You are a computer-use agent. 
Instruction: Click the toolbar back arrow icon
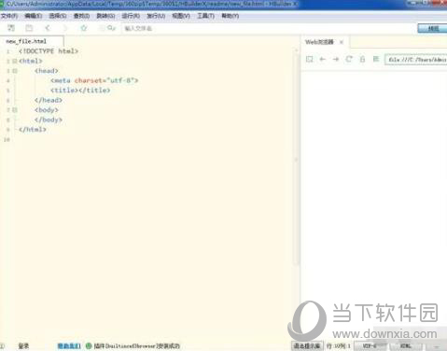tap(48, 28)
